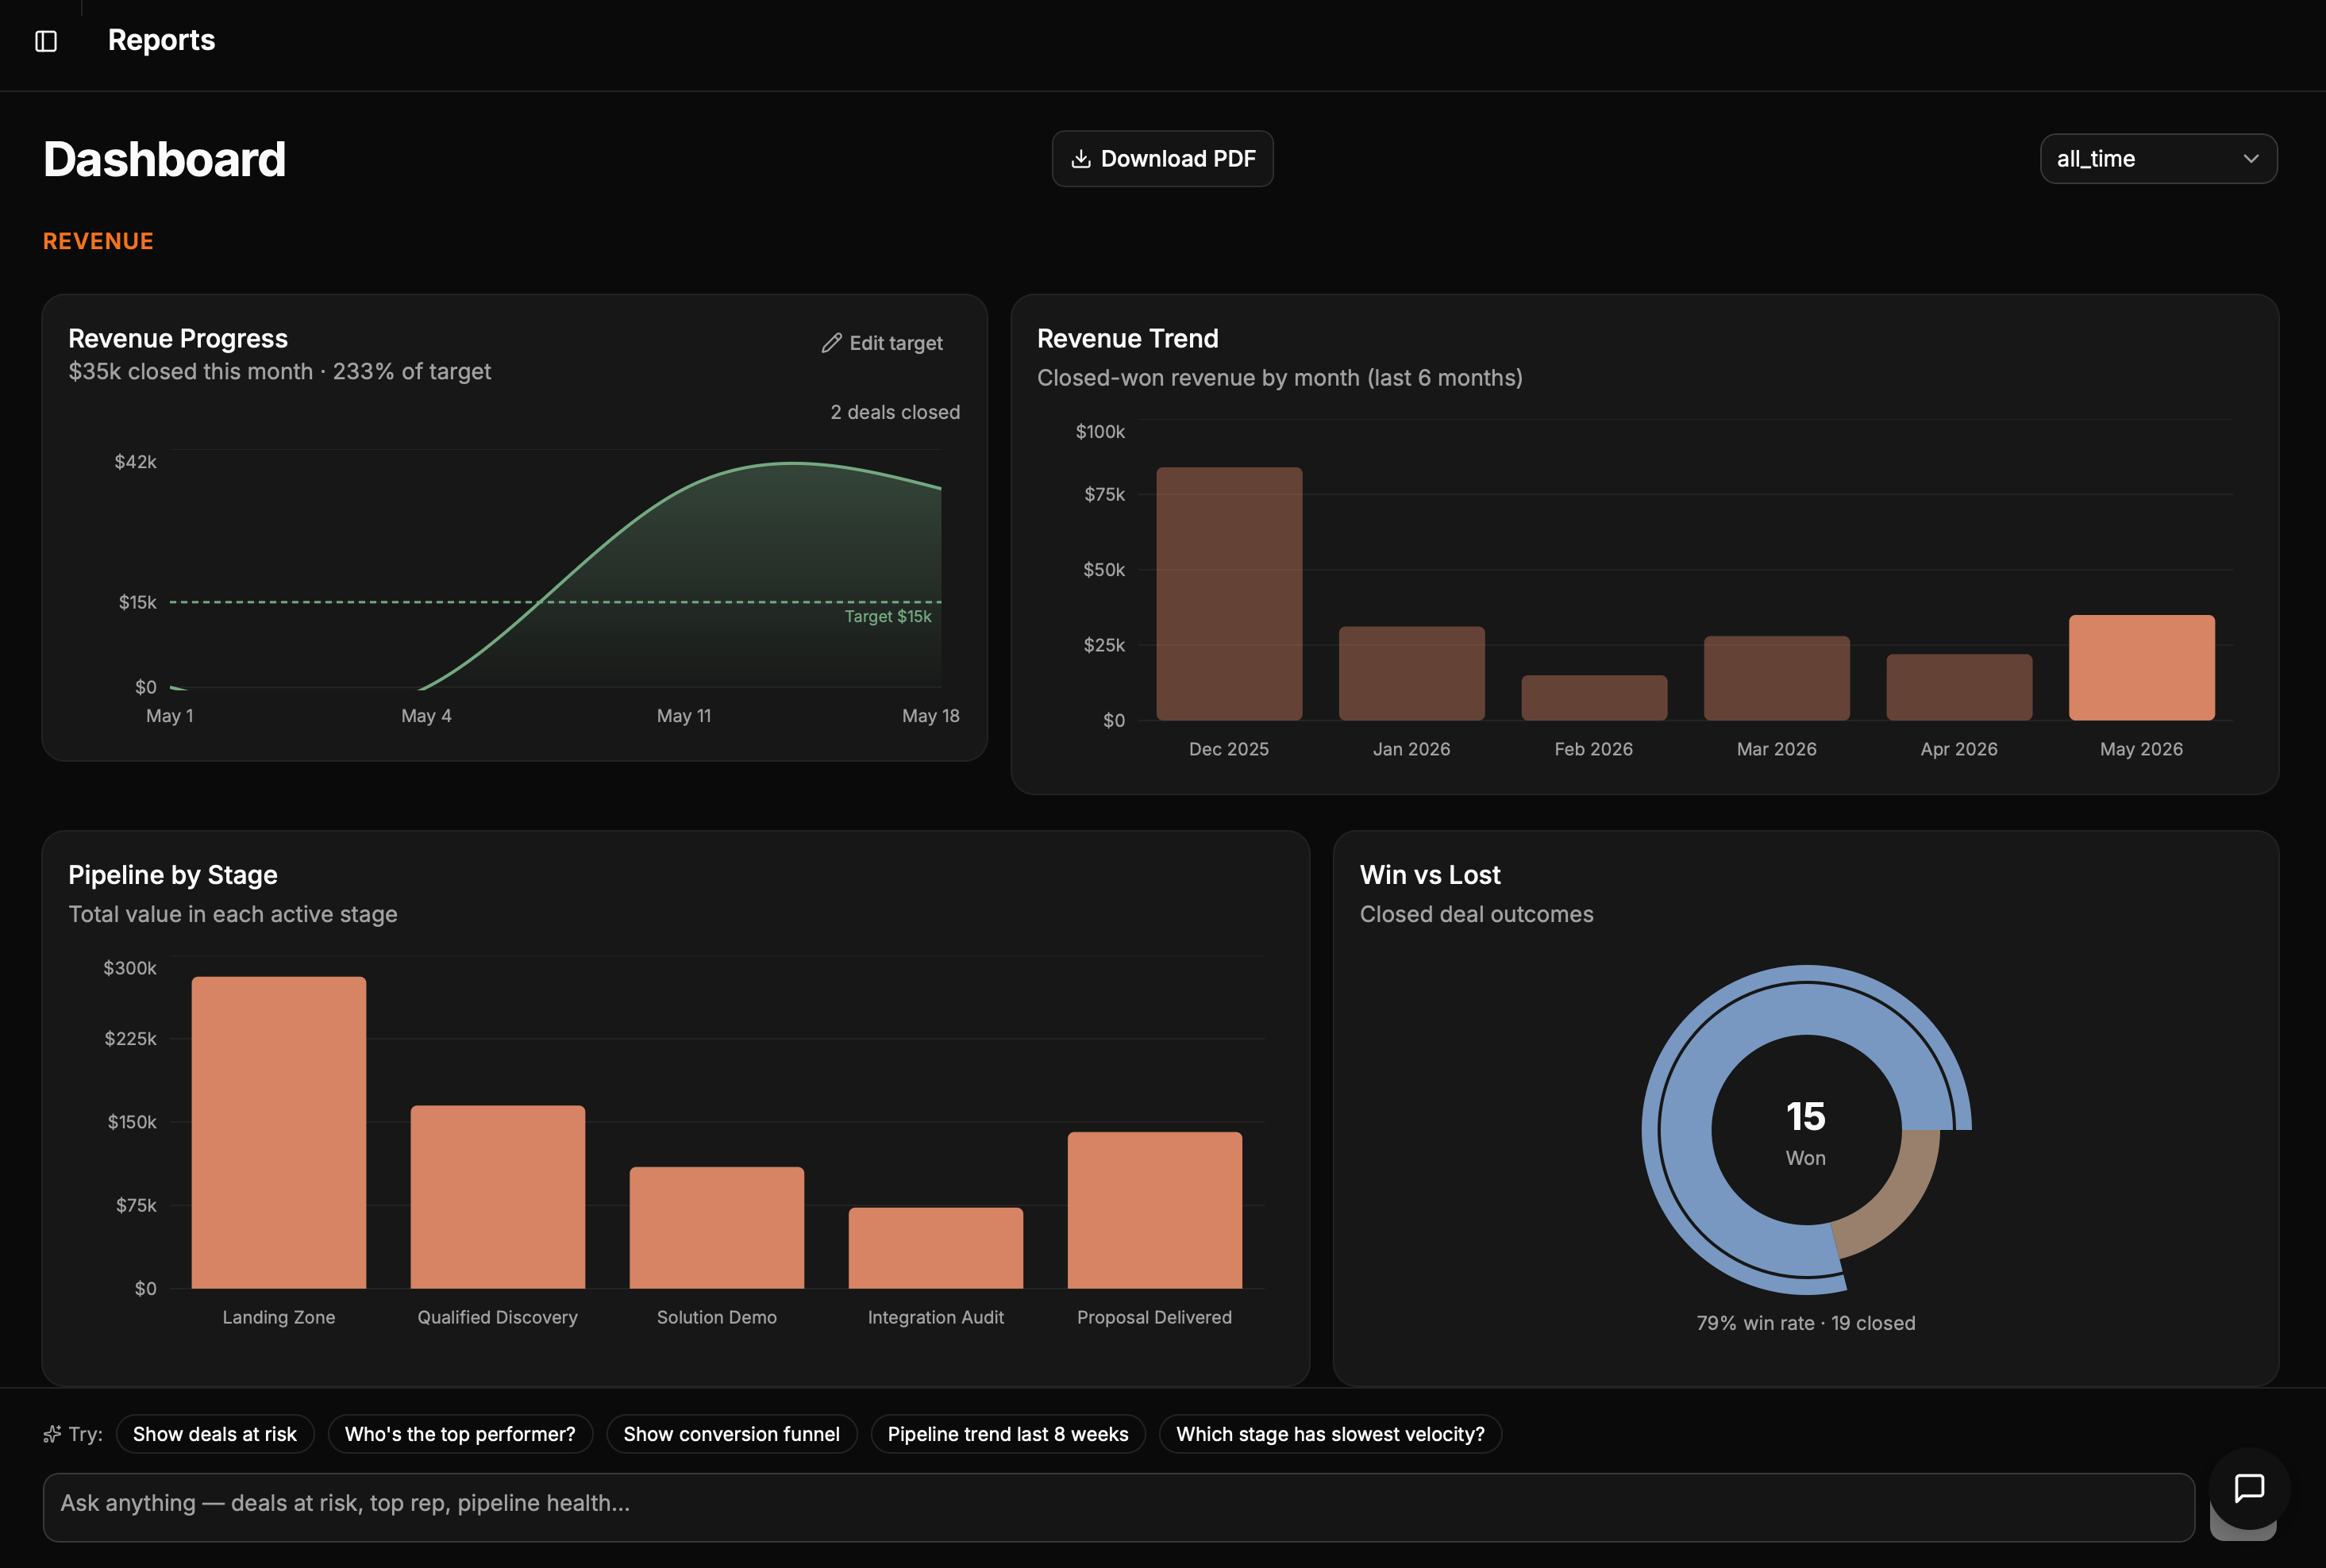Select the Apr 2026 revenue bar
2326x1568 pixels.
[1959, 687]
